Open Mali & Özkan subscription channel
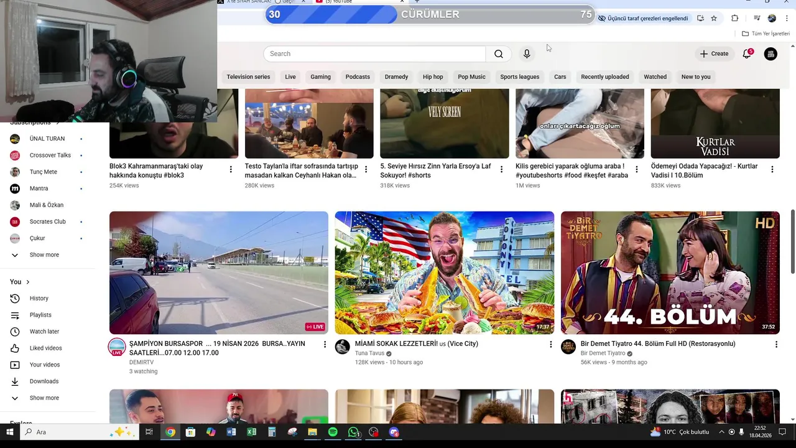796x448 pixels. tap(47, 205)
